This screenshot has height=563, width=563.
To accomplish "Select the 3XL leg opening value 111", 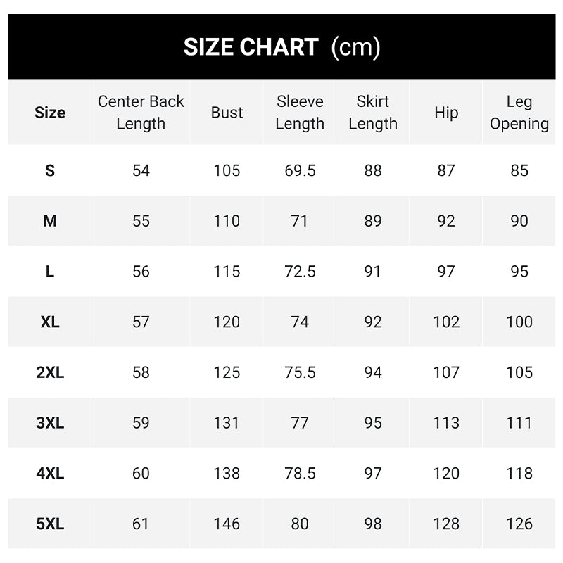I will coord(519,423).
